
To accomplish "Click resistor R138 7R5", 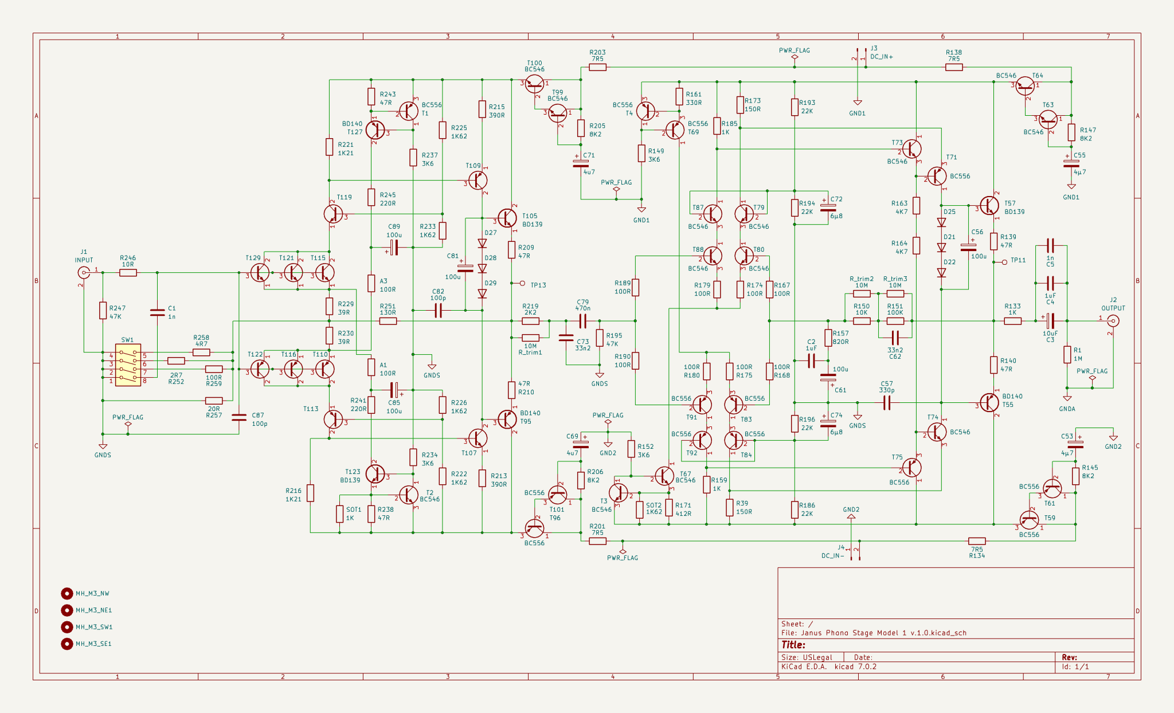I will point(954,67).
